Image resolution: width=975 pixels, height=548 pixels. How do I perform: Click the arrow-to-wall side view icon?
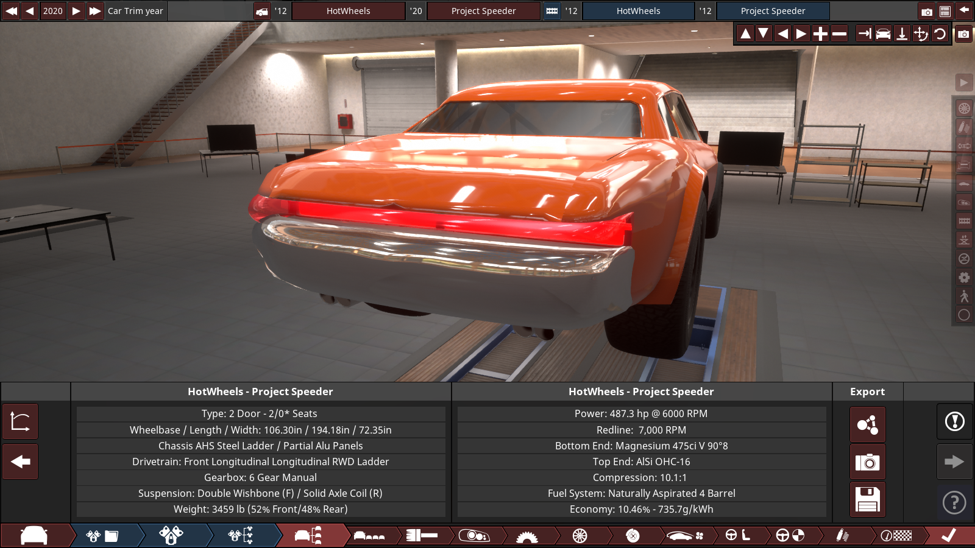[x=864, y=34]
